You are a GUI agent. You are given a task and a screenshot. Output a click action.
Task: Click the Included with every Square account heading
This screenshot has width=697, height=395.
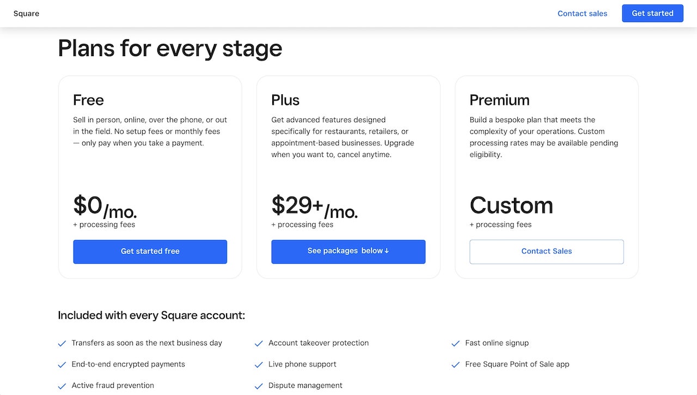click(151, 315)
